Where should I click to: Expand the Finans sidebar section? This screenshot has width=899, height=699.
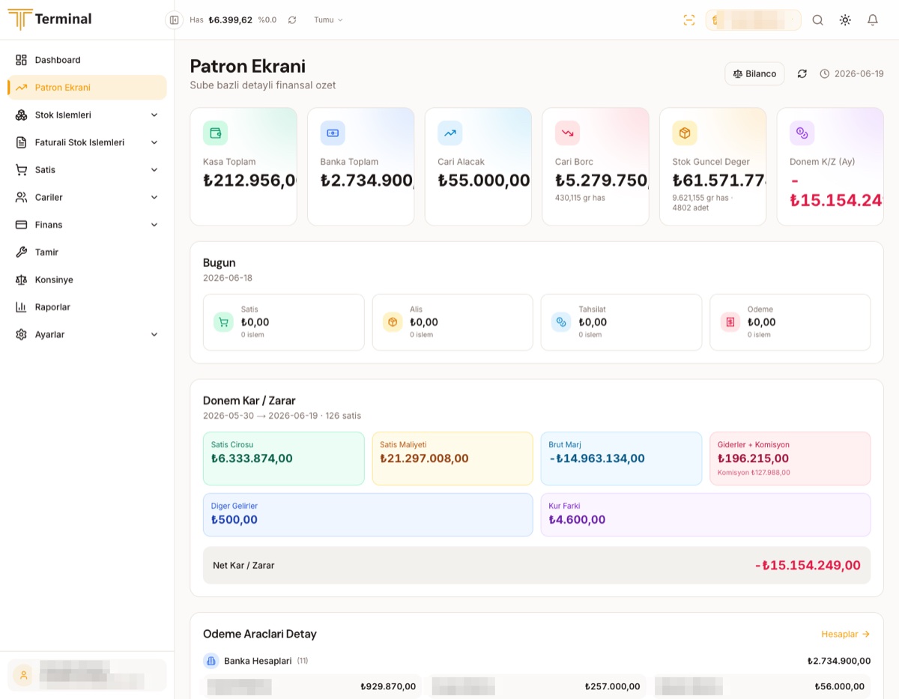87,225
